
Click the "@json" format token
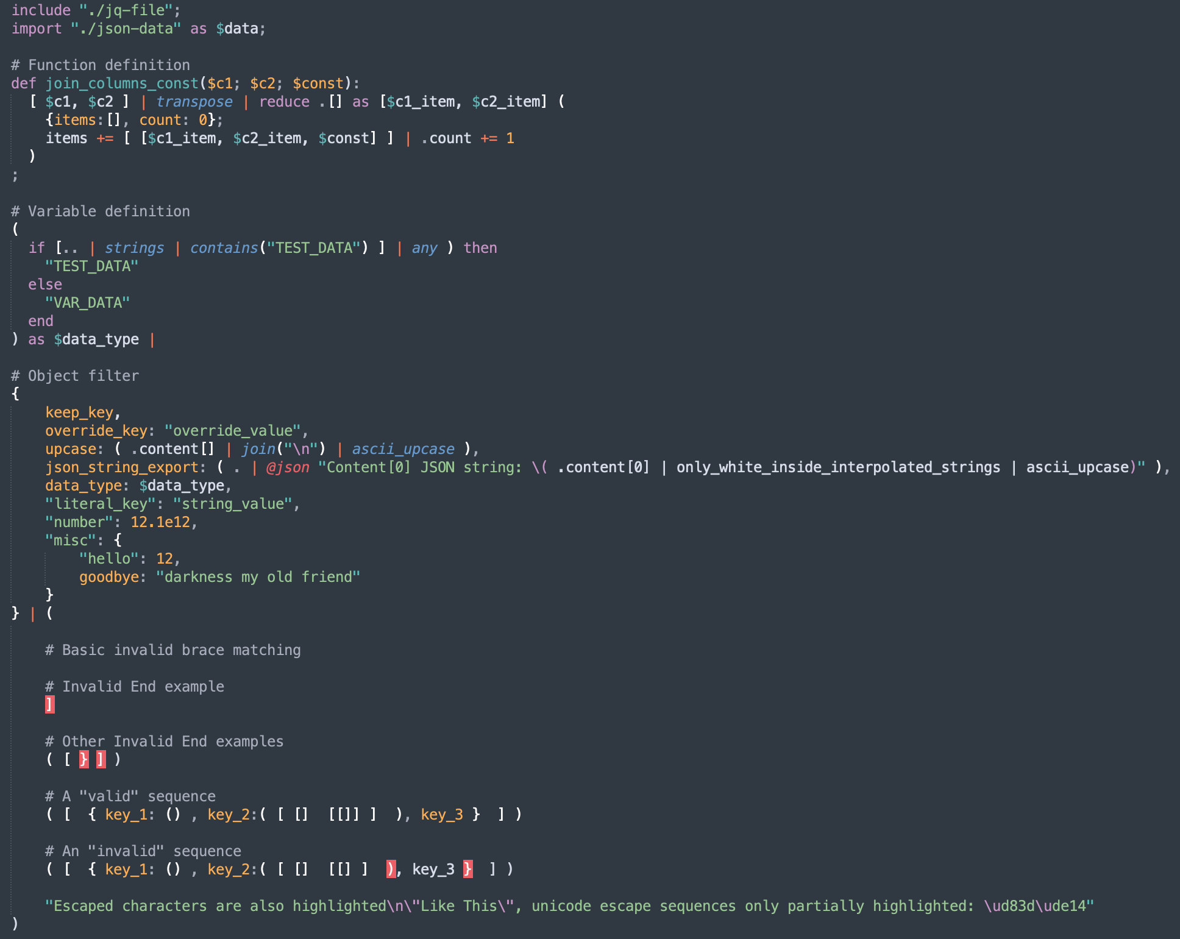click(287, 467)
